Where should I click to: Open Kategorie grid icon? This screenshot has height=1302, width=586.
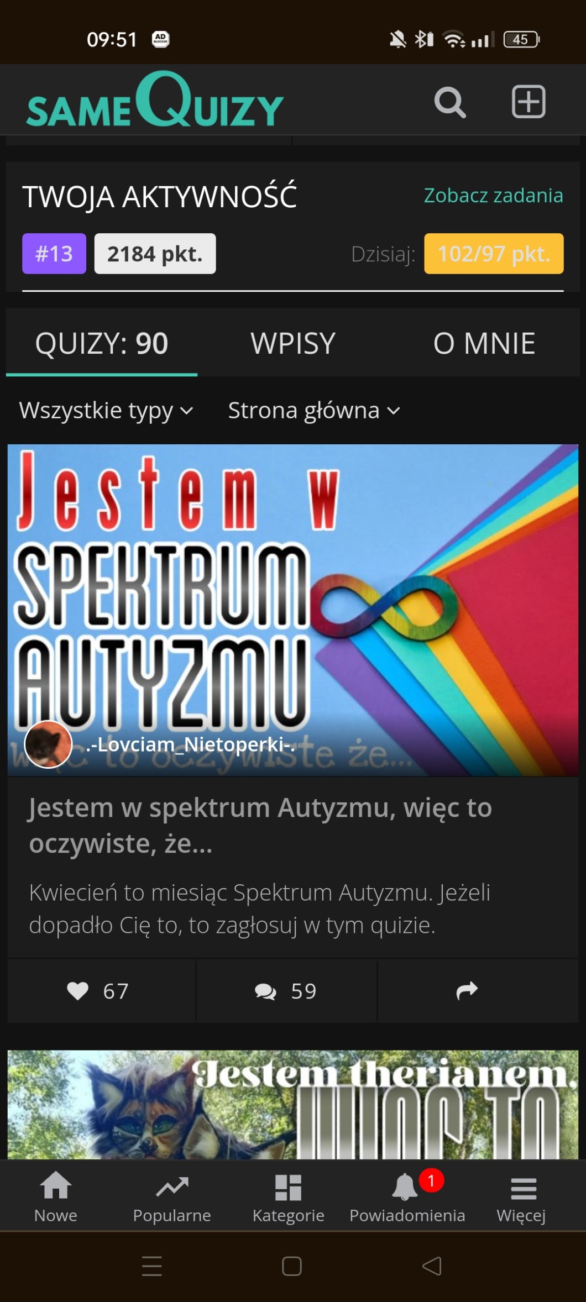click(x=288, y=1197)
